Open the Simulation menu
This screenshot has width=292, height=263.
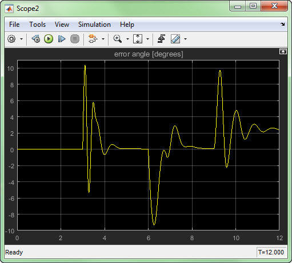click(x=94, y=25)
